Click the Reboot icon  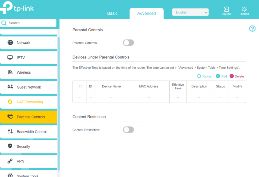(244, 10)
